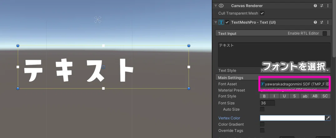Image resolution: width=336 pixels, height=138 pixels.
Task: Open Canvas Renderer three-dot context menu
Action: [327, 6]
